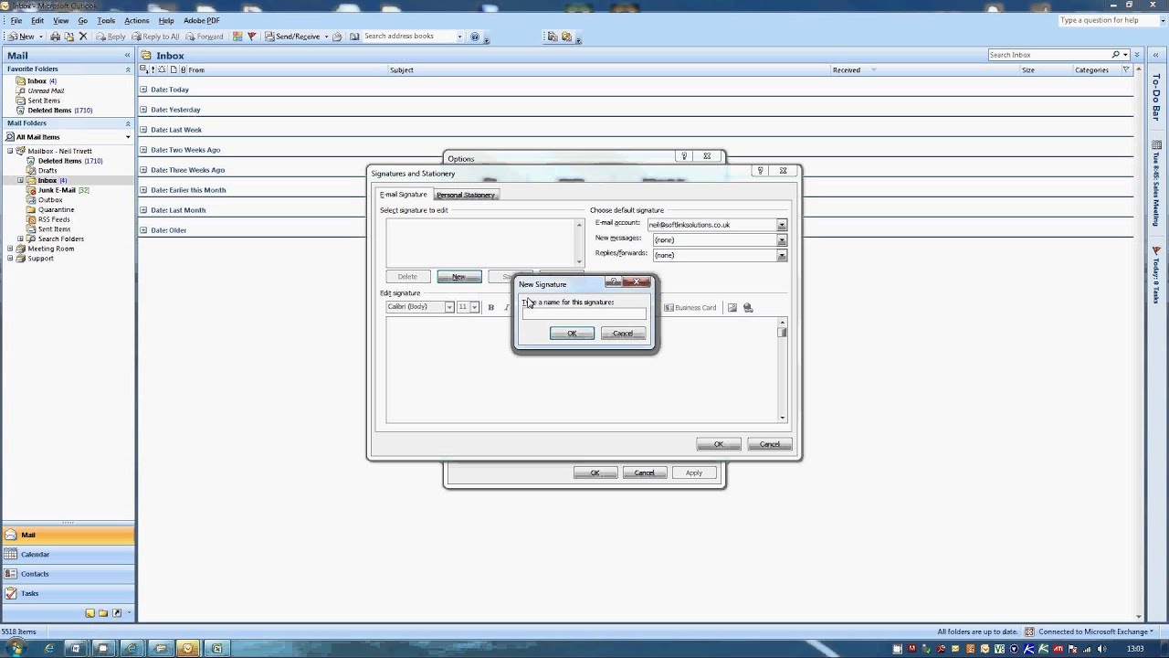Open Tasks in the navigation pane
The height and width of the screenshot is (658, 1169).
(x=68, y=593)
